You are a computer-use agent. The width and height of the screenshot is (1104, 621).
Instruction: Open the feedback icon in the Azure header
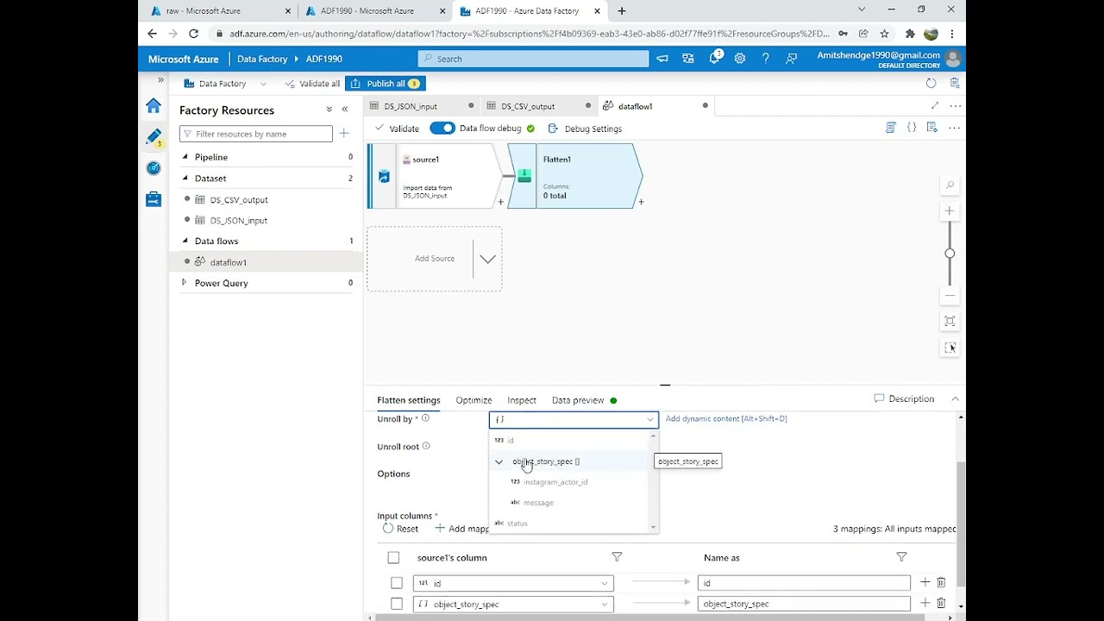pos(791,59)
